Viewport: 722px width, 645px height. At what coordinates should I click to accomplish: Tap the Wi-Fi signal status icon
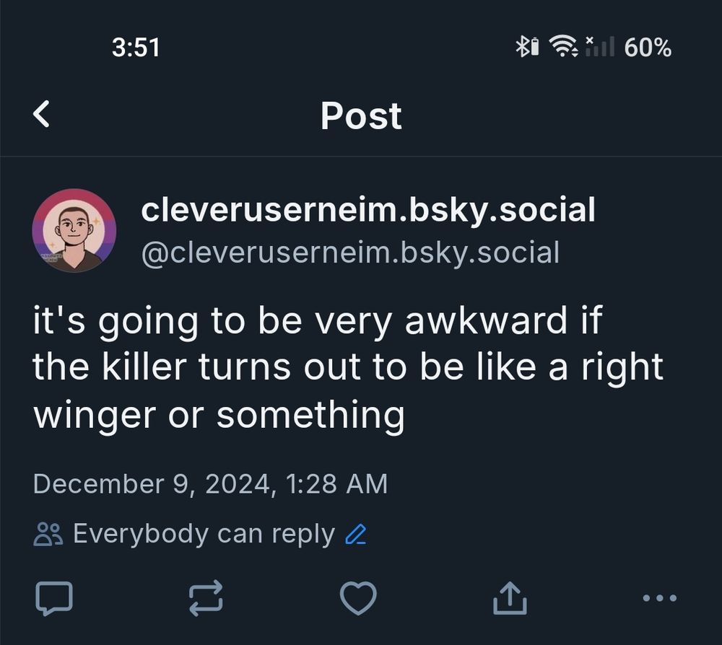point(563,48)
